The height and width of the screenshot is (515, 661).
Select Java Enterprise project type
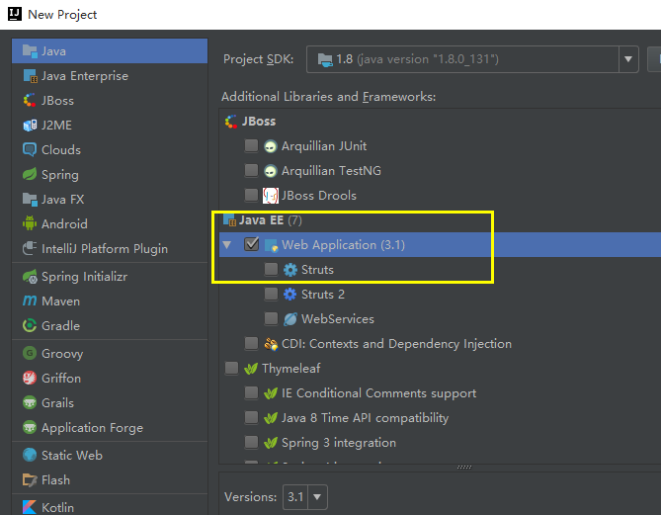tap(110, 76)
